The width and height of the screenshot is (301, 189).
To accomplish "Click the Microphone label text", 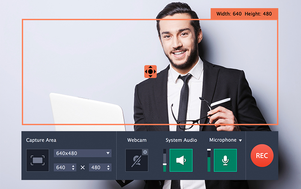I will pos(223,140).
